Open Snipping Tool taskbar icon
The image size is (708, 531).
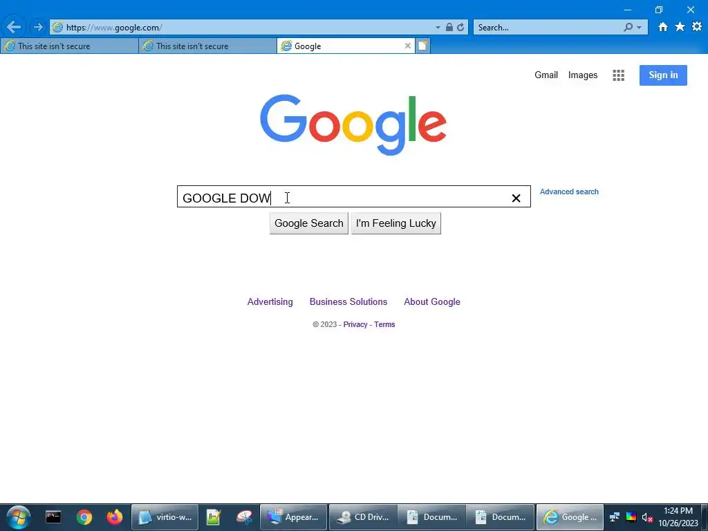(244, 517)
